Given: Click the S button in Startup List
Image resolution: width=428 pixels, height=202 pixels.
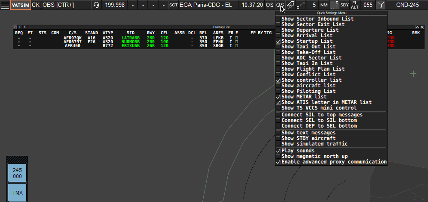Looking at the screenshot, I should (25, 27).
